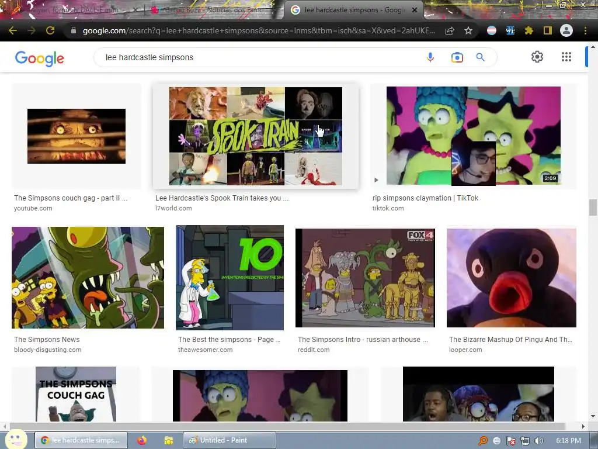Open the bottom claymation Marge and Lisa image
Viewport: 598px width, 449px height.
point(260,396)
